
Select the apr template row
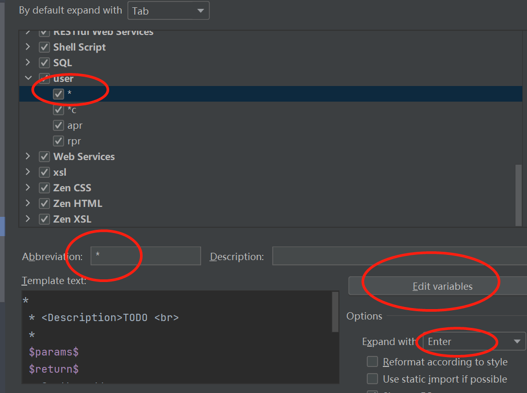pyautogui.click(x=271, y=126)
